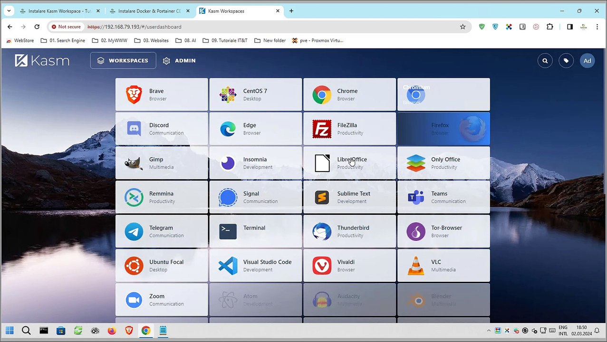Open the Discord communication workspace
This screenshot has width=607, height=342.
coord(162,129)
